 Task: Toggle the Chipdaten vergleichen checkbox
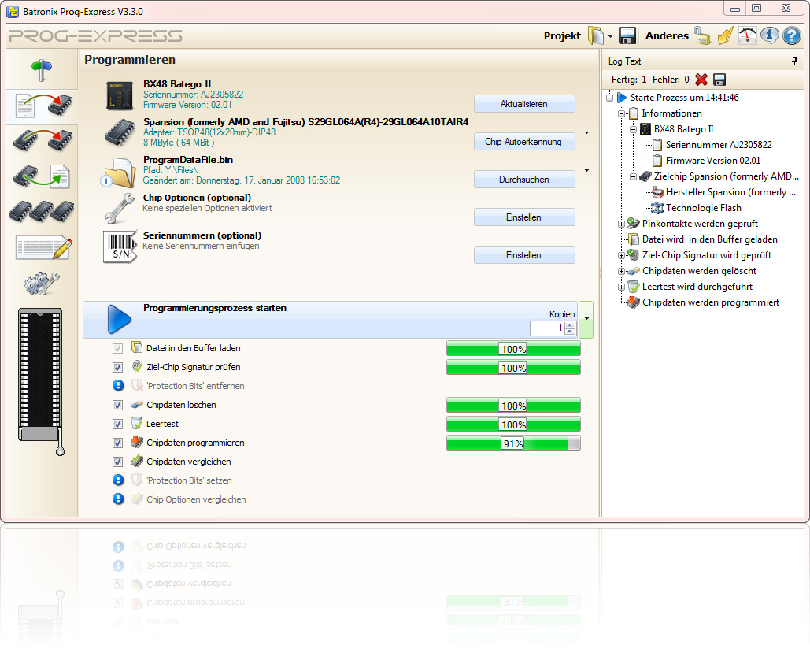coord(118,462)
